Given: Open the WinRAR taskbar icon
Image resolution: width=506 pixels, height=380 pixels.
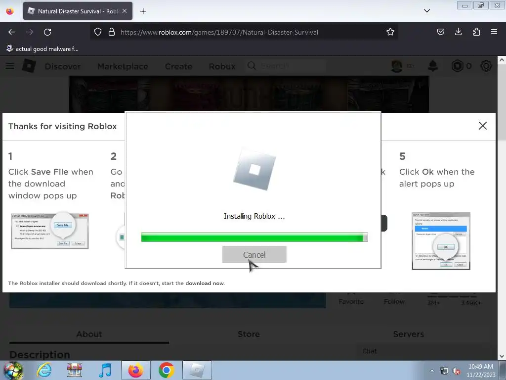Looking at the screenshot, I should point(75,370).
